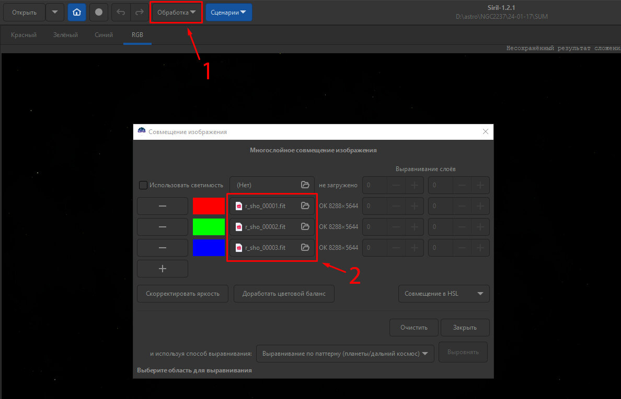This screenshot has width=621, height=399.
Task: Click the Доработать цветовой баланс button
Action: coord(284,294)
